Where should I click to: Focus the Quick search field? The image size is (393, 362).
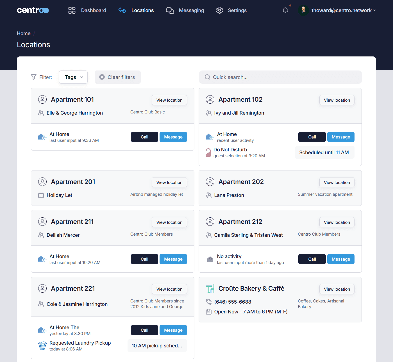pos(280,77)
